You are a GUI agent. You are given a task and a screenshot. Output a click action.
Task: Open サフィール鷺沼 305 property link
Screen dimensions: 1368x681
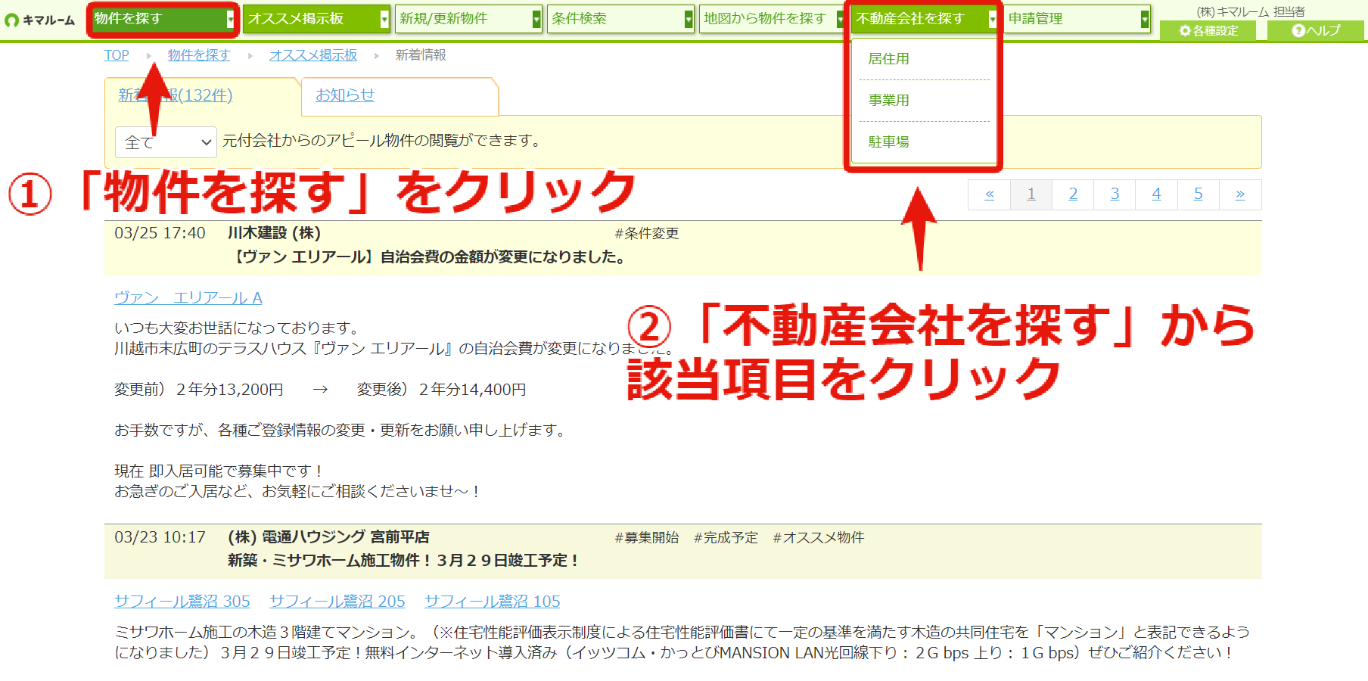point(182,602)
